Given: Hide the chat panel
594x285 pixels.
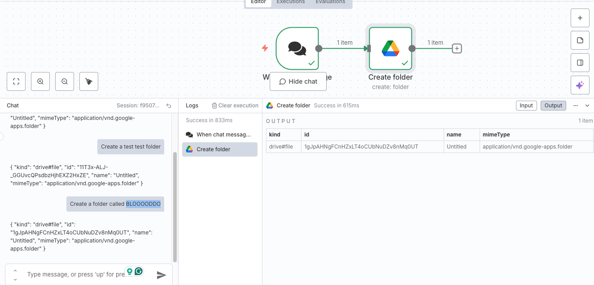Looking at the screenshot, I should [298, 81].
